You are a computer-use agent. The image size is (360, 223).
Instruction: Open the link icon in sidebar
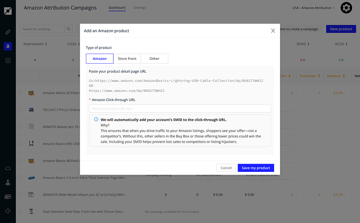pyautogui.click(x=8, y=32)
